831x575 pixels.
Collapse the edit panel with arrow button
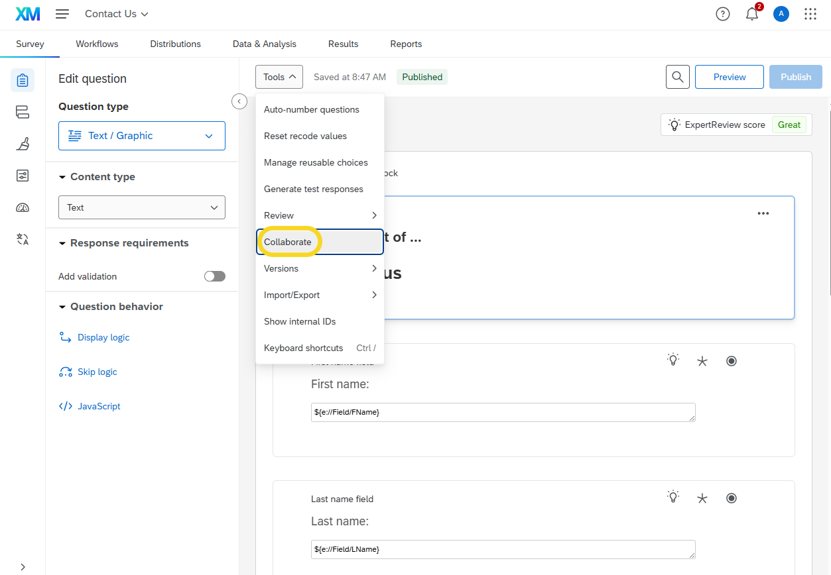(x=239, y=101)
